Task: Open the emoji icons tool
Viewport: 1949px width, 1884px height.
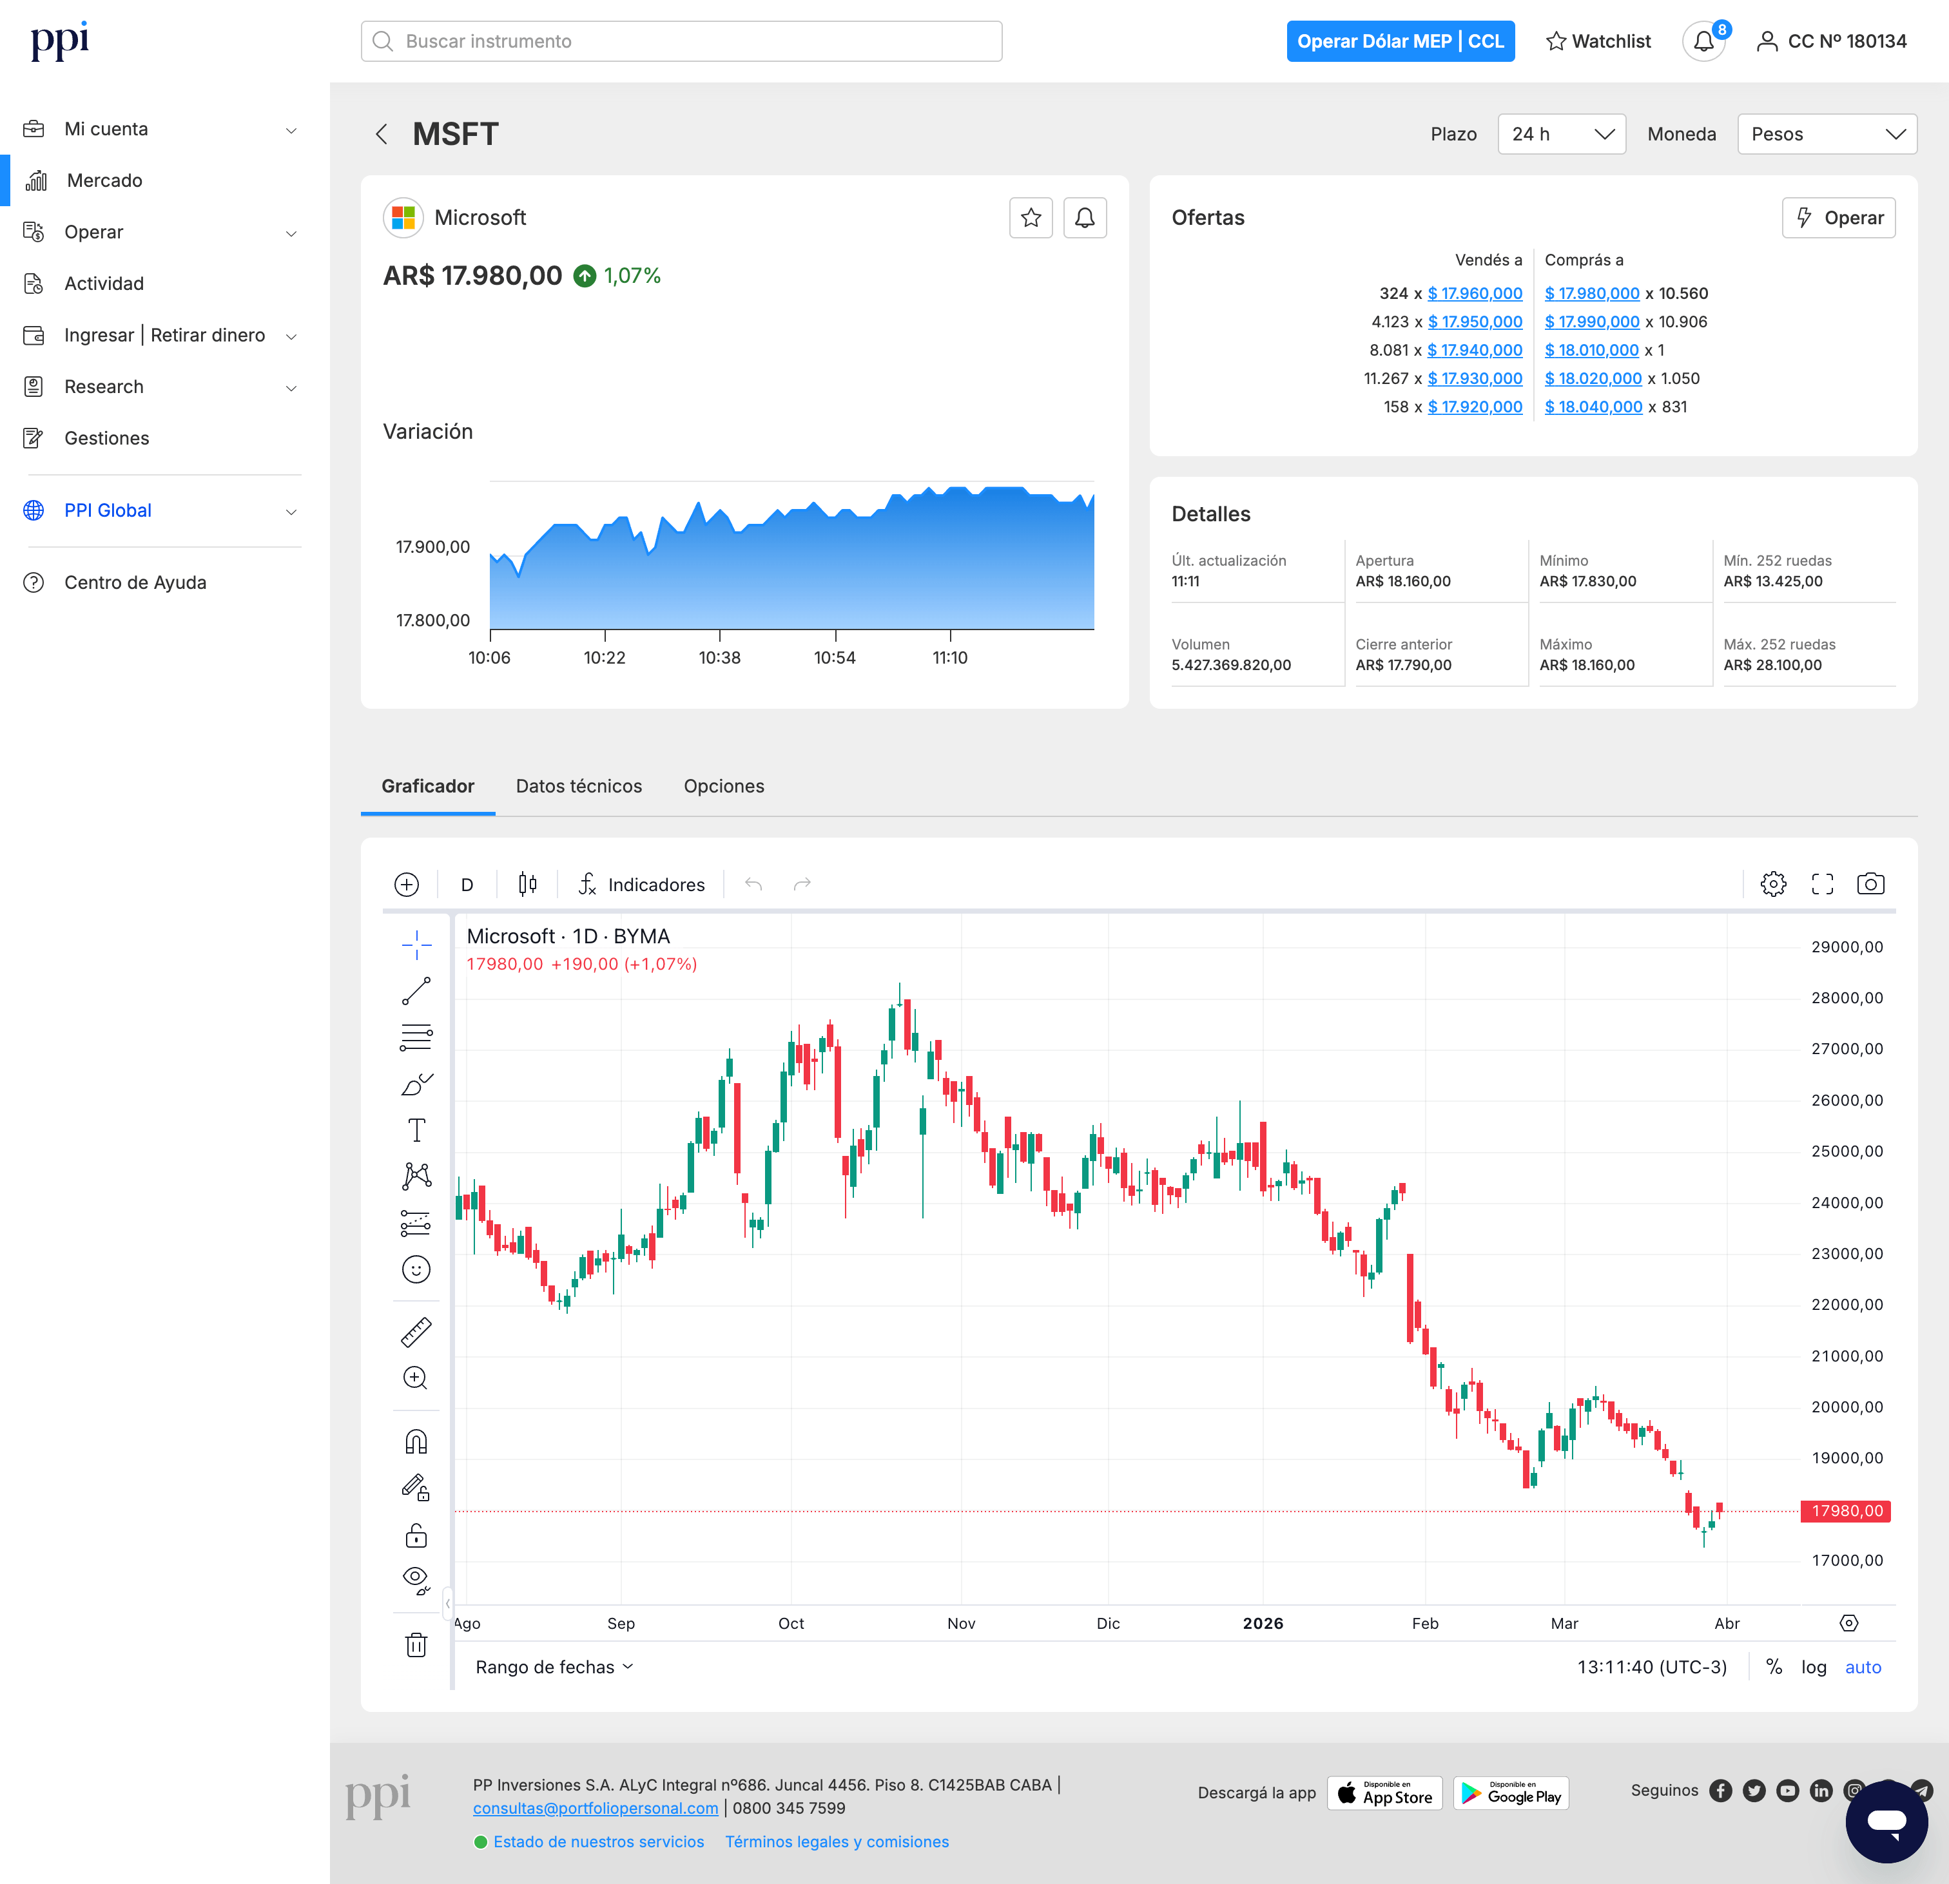Action: 416,1269
